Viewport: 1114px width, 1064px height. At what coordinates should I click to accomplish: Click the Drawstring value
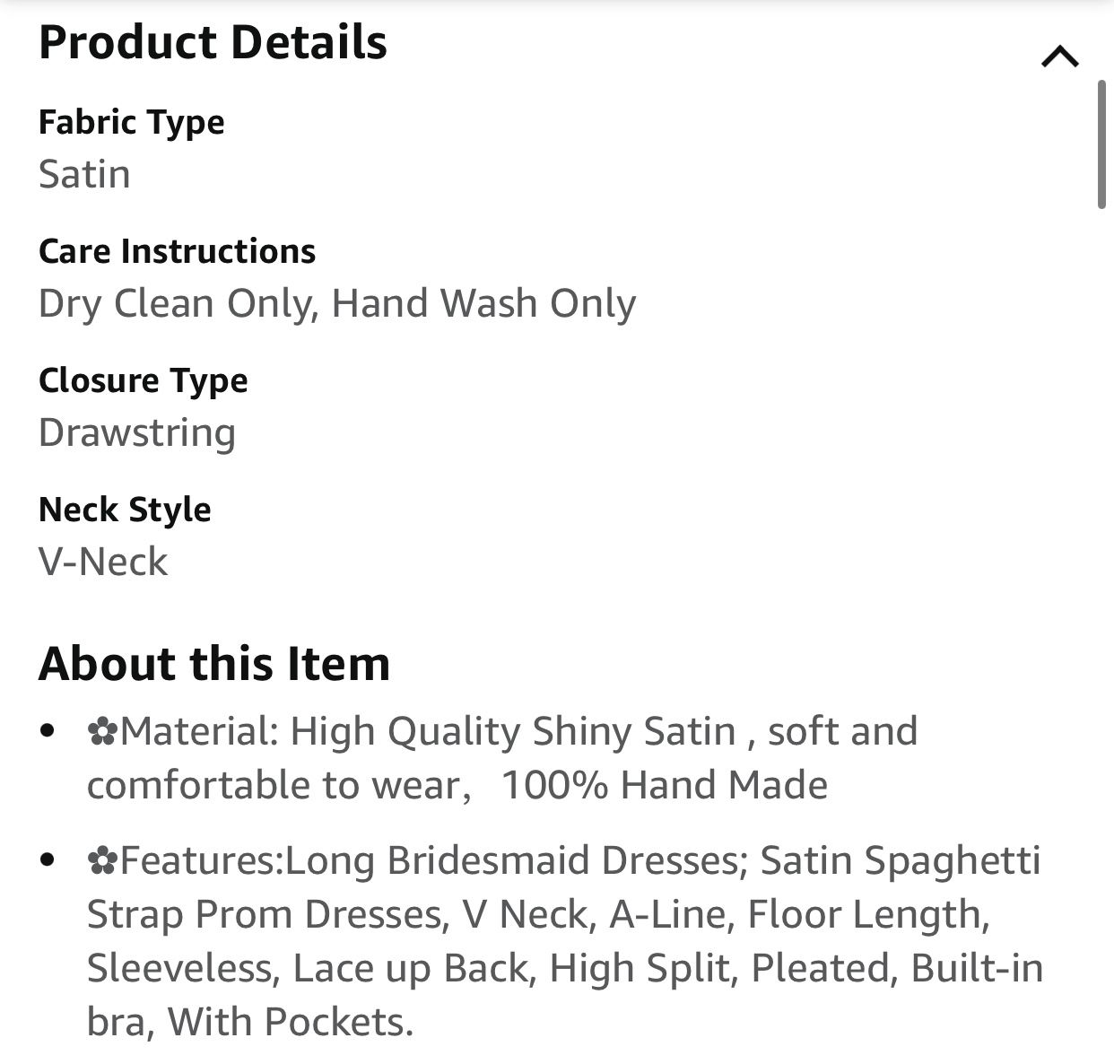coord(137,433)
